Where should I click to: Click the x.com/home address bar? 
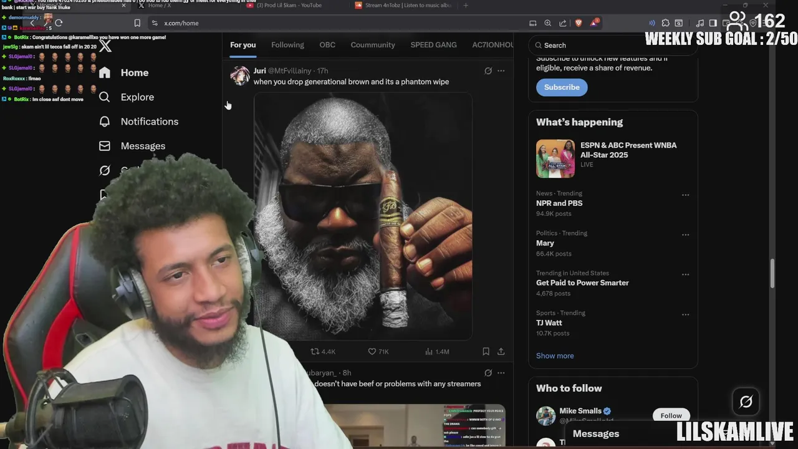click(x=181, y=23)
